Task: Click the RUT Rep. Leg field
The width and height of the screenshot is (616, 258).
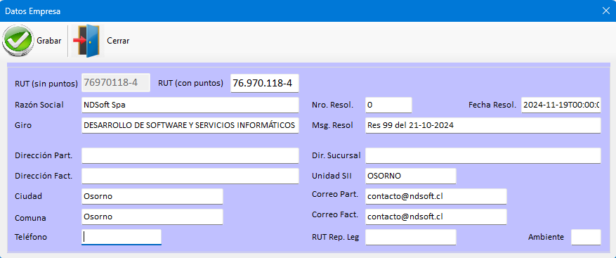Action: pyautogui.click(x=410, y=237)
